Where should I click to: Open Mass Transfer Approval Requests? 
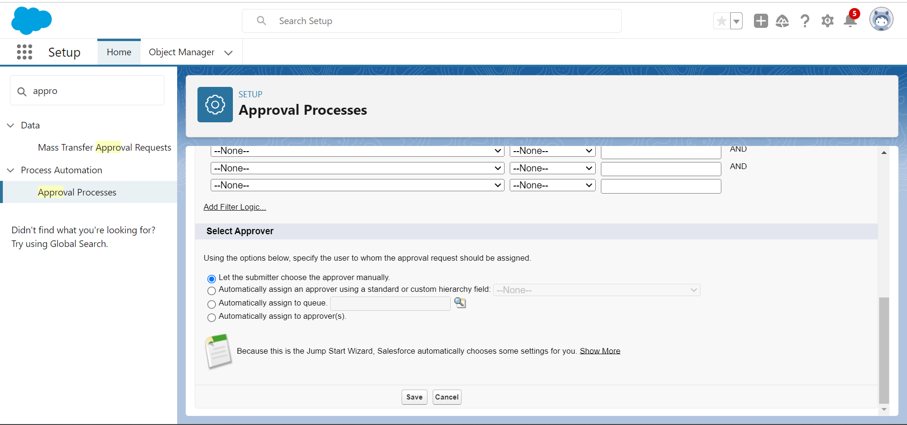point(104,147)
